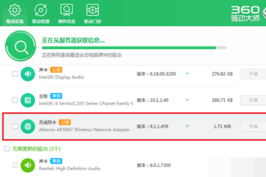266x177 pixels.
Task: Open the 驱动管理 refresh icon
Action: click(x=41, y=10)
